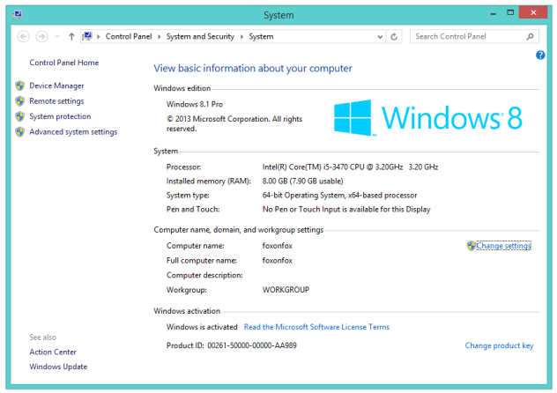
Task: Click the 8.00 GB (7.90 GB usable) value
Action: coord(302,181)
